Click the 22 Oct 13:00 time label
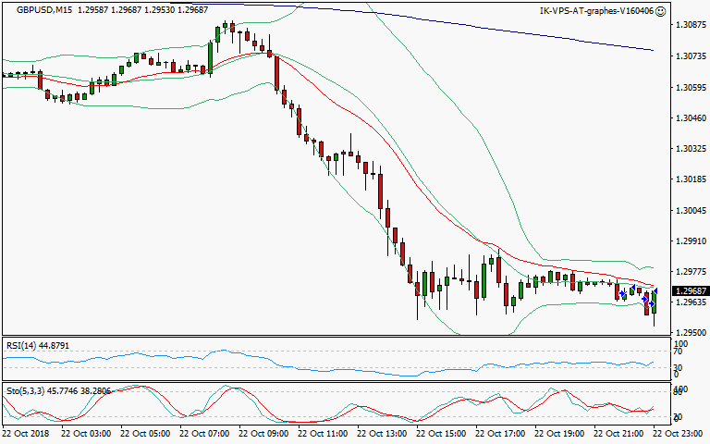 pyautogui.click(x=382, y=432)
